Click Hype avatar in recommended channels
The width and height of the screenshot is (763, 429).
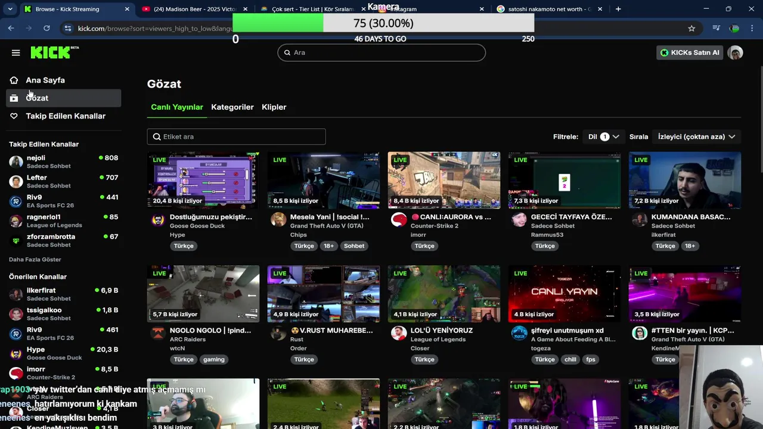tap(16, 353)
